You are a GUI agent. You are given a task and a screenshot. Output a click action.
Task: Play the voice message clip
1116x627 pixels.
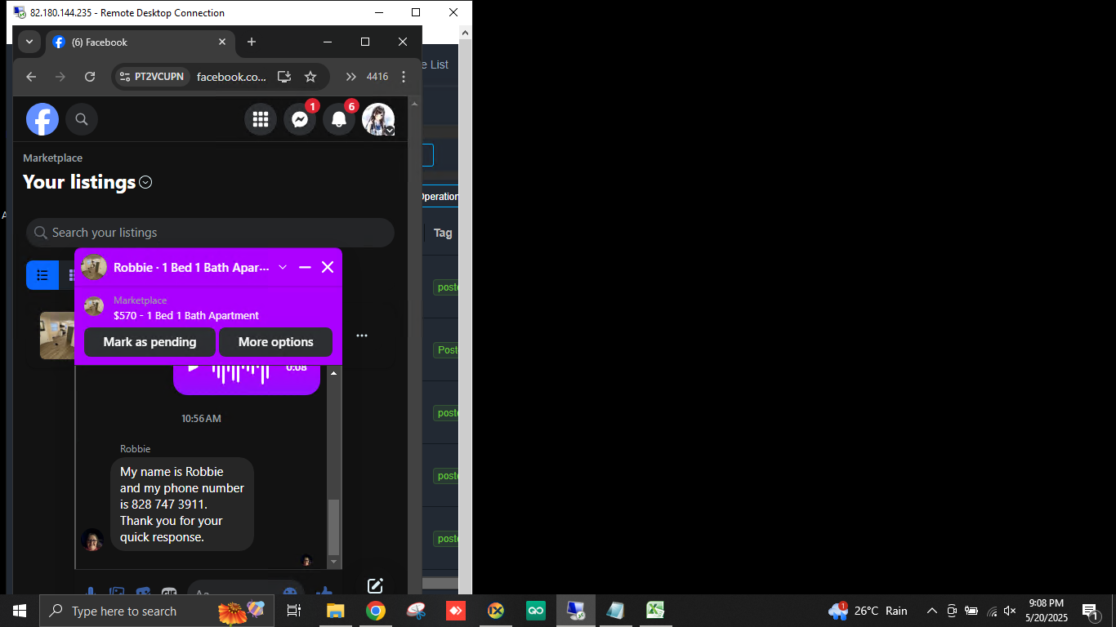click(x=194, y=368)
